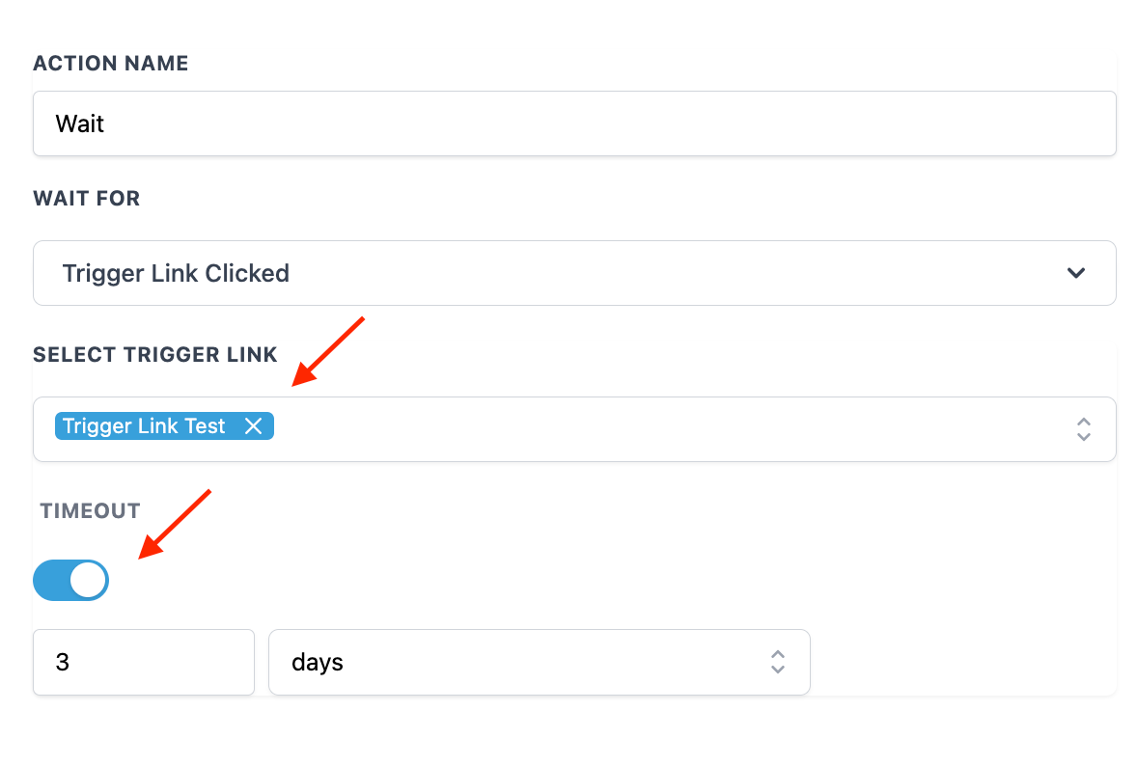Click the Trigger Link Clicked option text
Image resolution: width=1137 pixels, height=766 pixels.
tap(176, 274)
